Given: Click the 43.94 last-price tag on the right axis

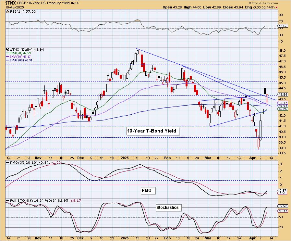Looking at the screenshot, I should [283, 95].
